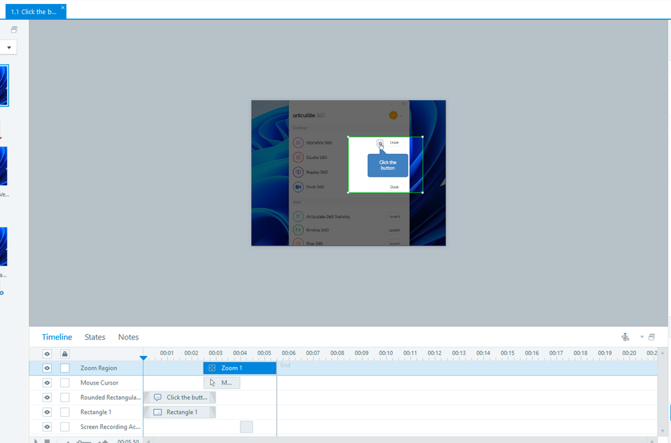Undock the Timeline panel

point(652,337)
